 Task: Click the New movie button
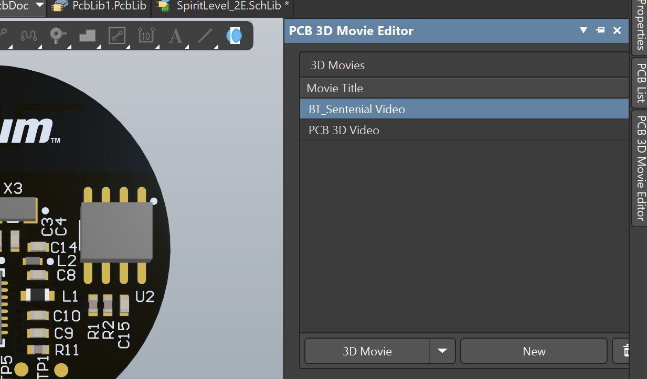coord(534,351)
